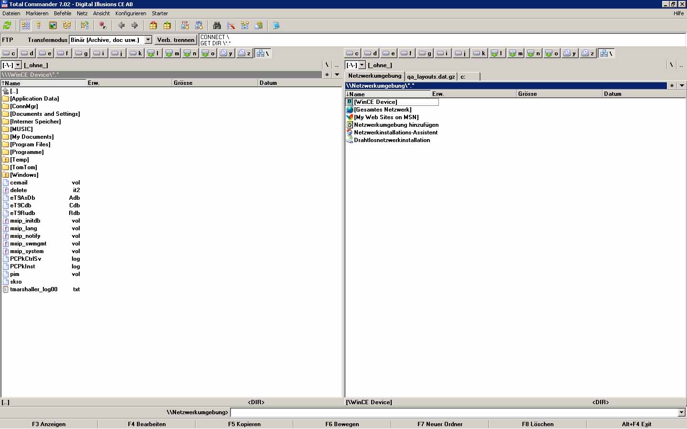Open the Markieren menu
The image size is (687, 429).
point(37,13)
